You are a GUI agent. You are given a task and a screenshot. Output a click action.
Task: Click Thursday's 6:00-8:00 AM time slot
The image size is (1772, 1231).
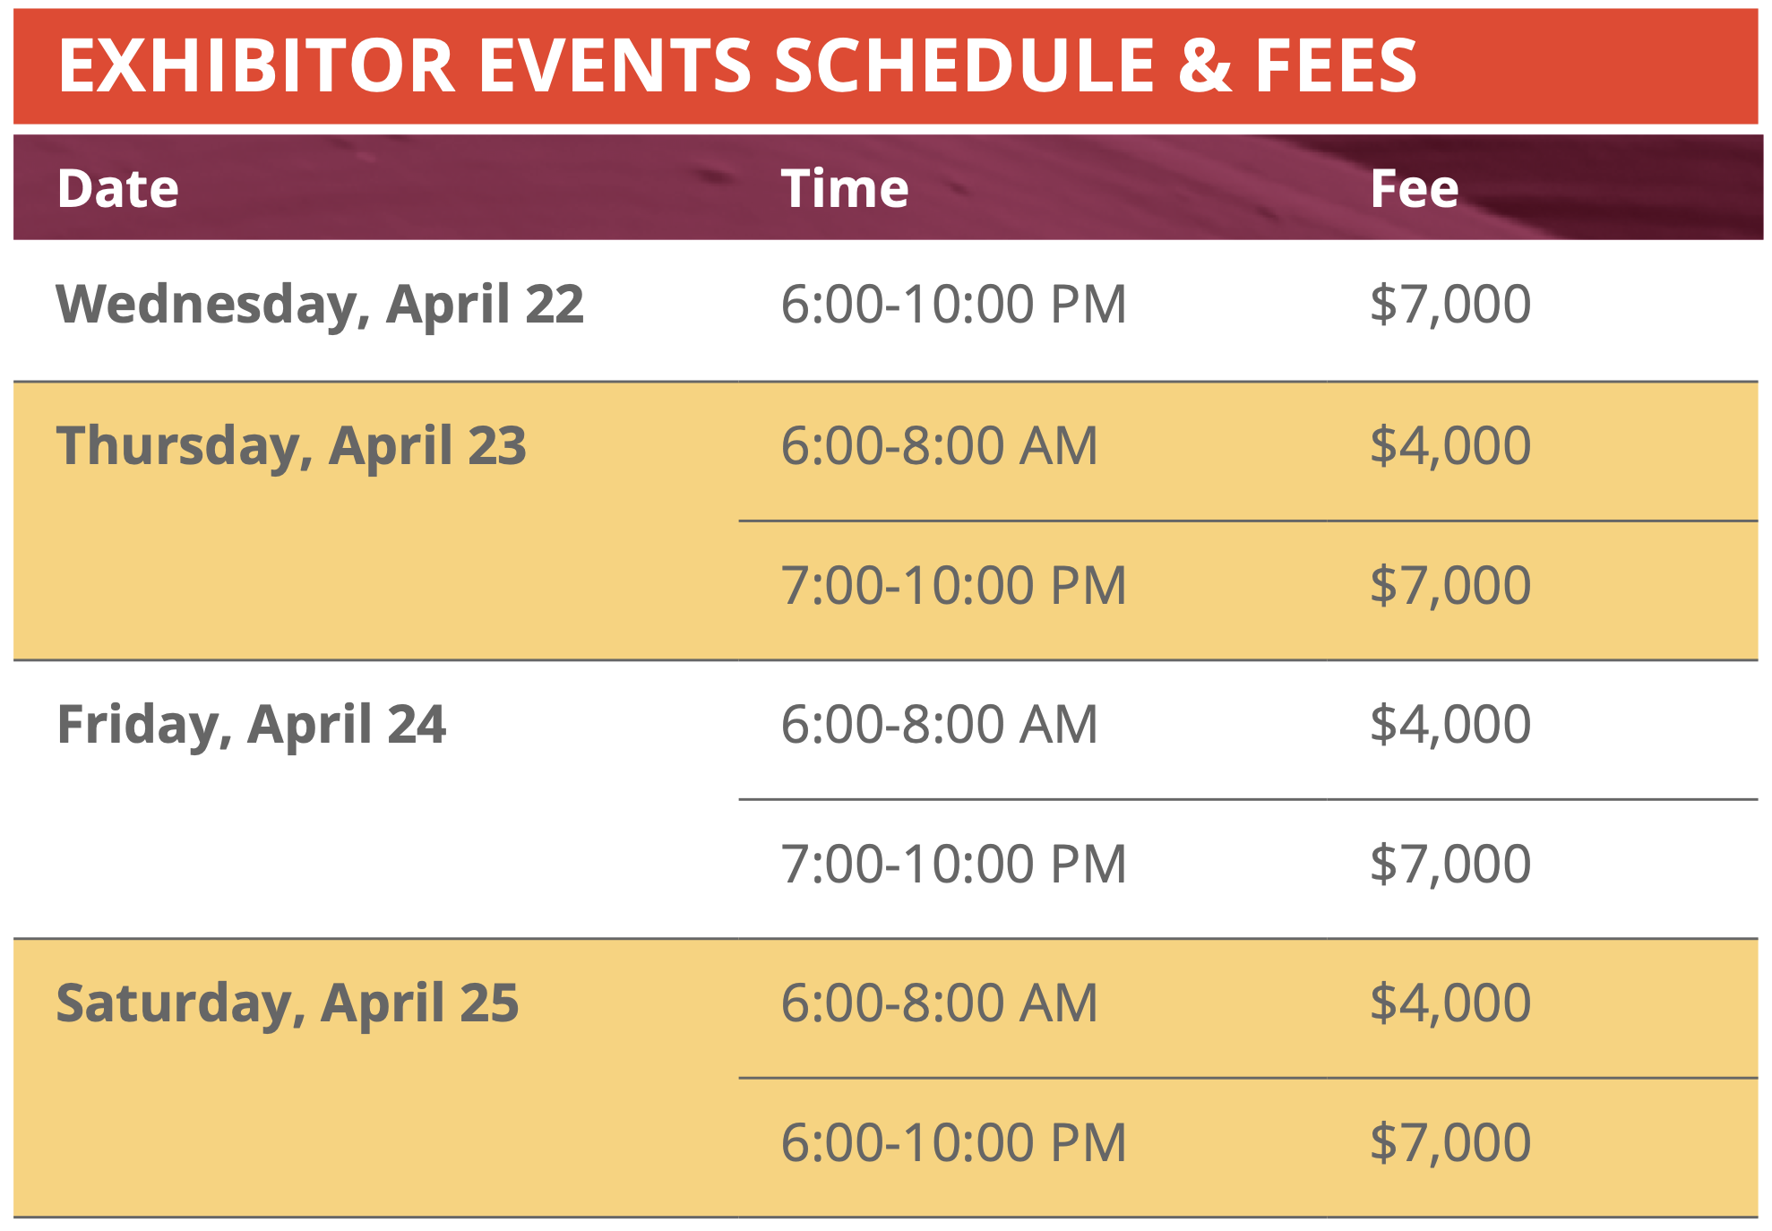[939, 446]
